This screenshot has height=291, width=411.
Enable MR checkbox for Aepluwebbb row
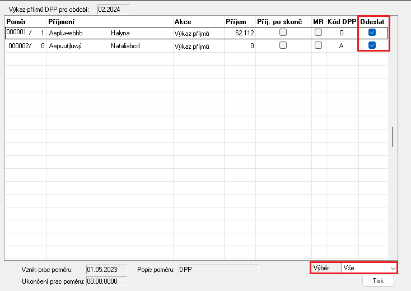(x=318, y=33)
